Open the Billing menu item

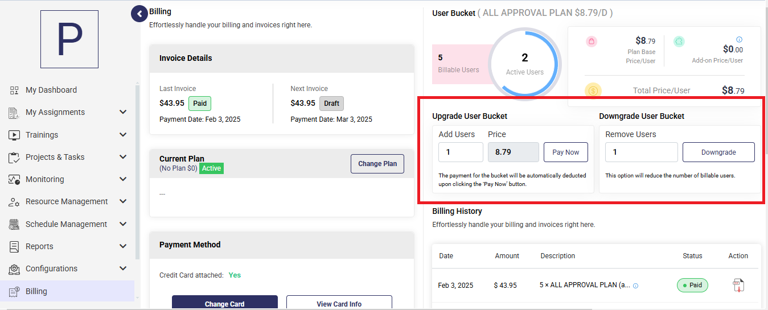[67, 291]
